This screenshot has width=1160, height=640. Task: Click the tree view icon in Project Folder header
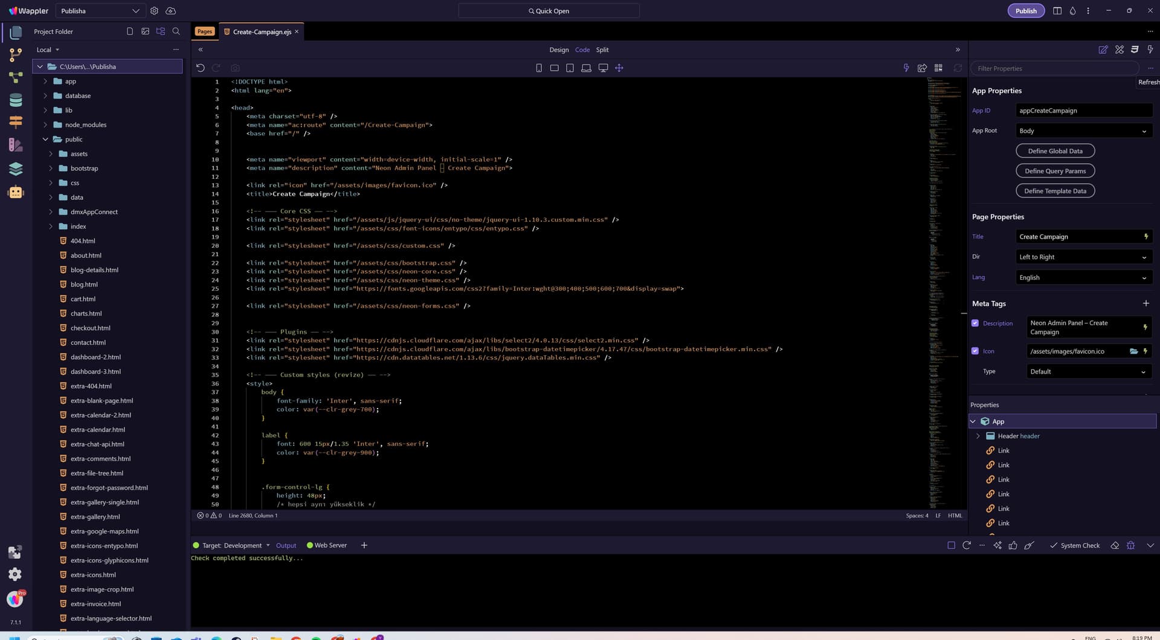click(161, 31)
